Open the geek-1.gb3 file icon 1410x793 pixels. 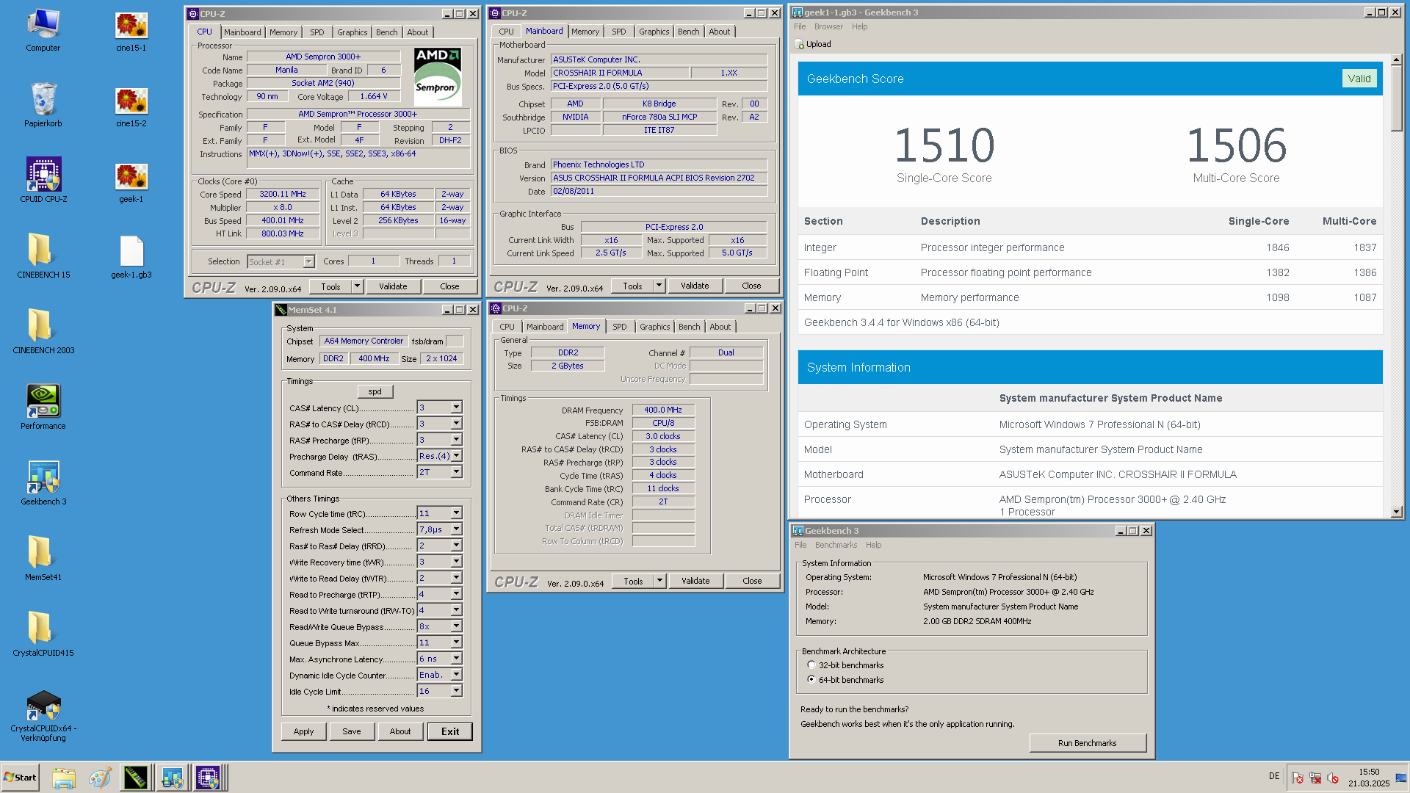click(131, 256)
